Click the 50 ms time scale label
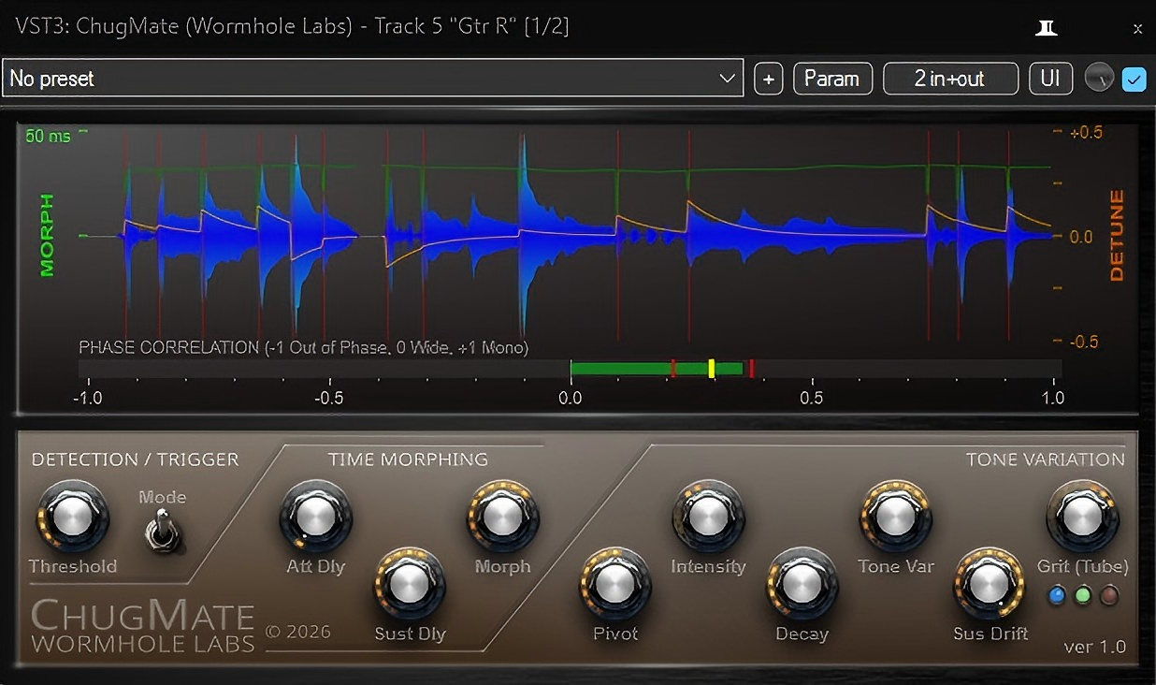 tap(48, 136)
